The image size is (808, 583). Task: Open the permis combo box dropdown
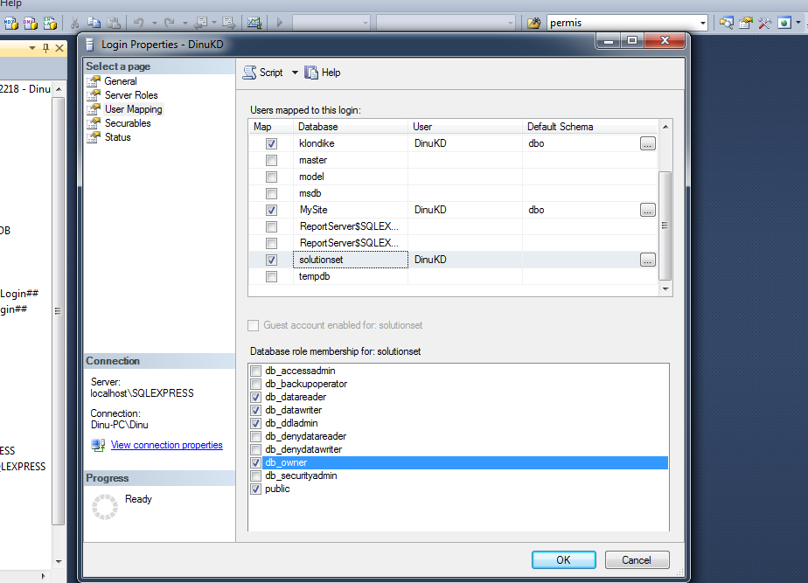(703, 22)
